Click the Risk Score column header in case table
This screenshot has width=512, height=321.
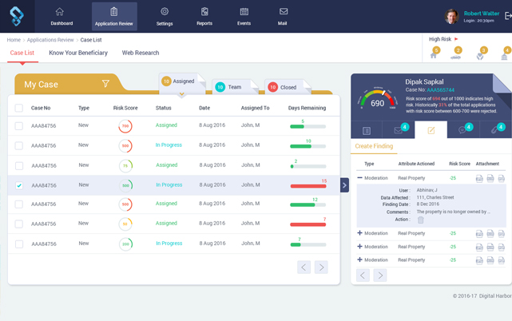click(x=125, y=108)
